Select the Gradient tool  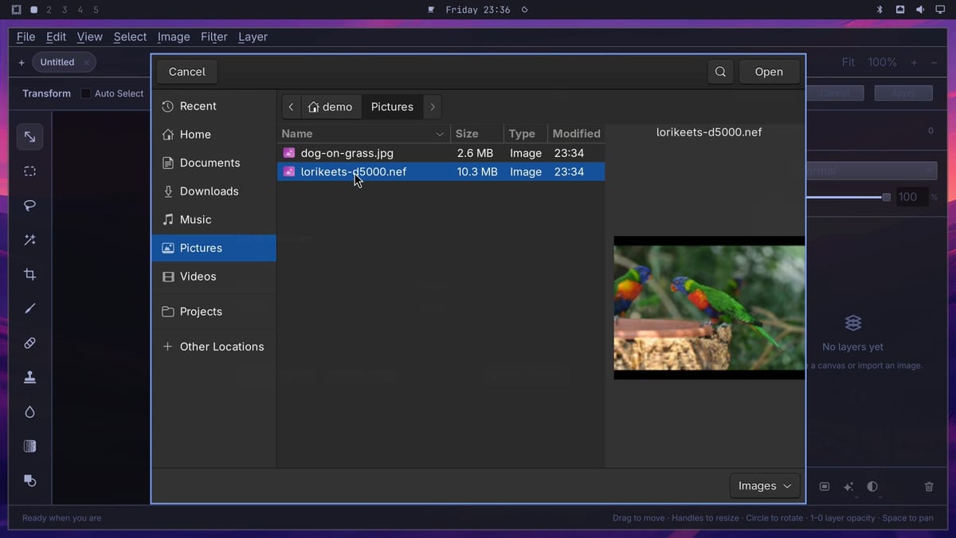pyautogui.click(x=29, y=446)
